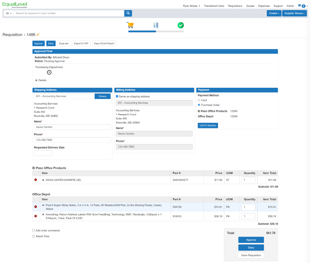Click the search magnifier button
Screen dimensions: 310x263
pos(128,13)
